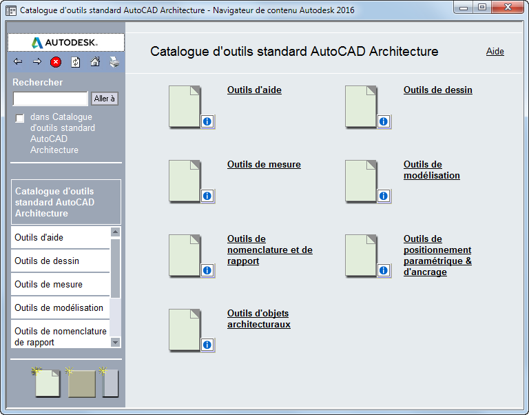Select Outils d'aide in sidebar list

(60, 237)
